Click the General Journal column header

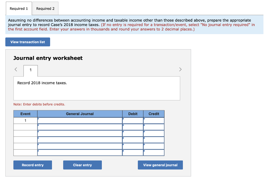(x=80, y=114)
